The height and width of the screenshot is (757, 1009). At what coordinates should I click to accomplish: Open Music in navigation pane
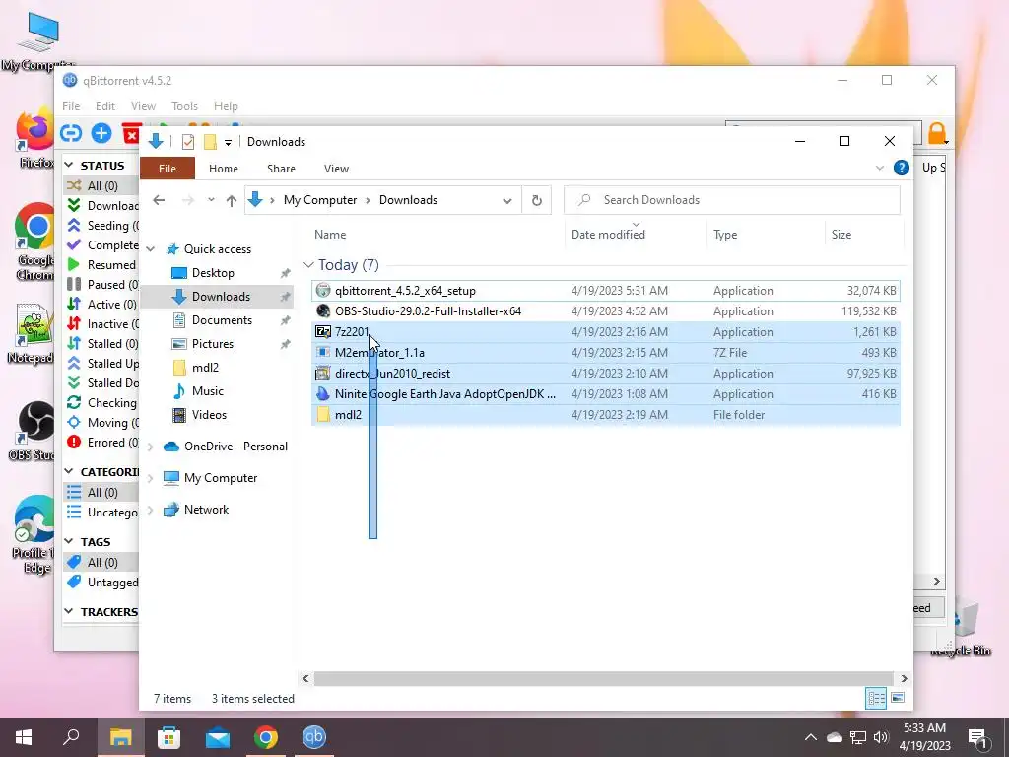click(x=207, y=390)
